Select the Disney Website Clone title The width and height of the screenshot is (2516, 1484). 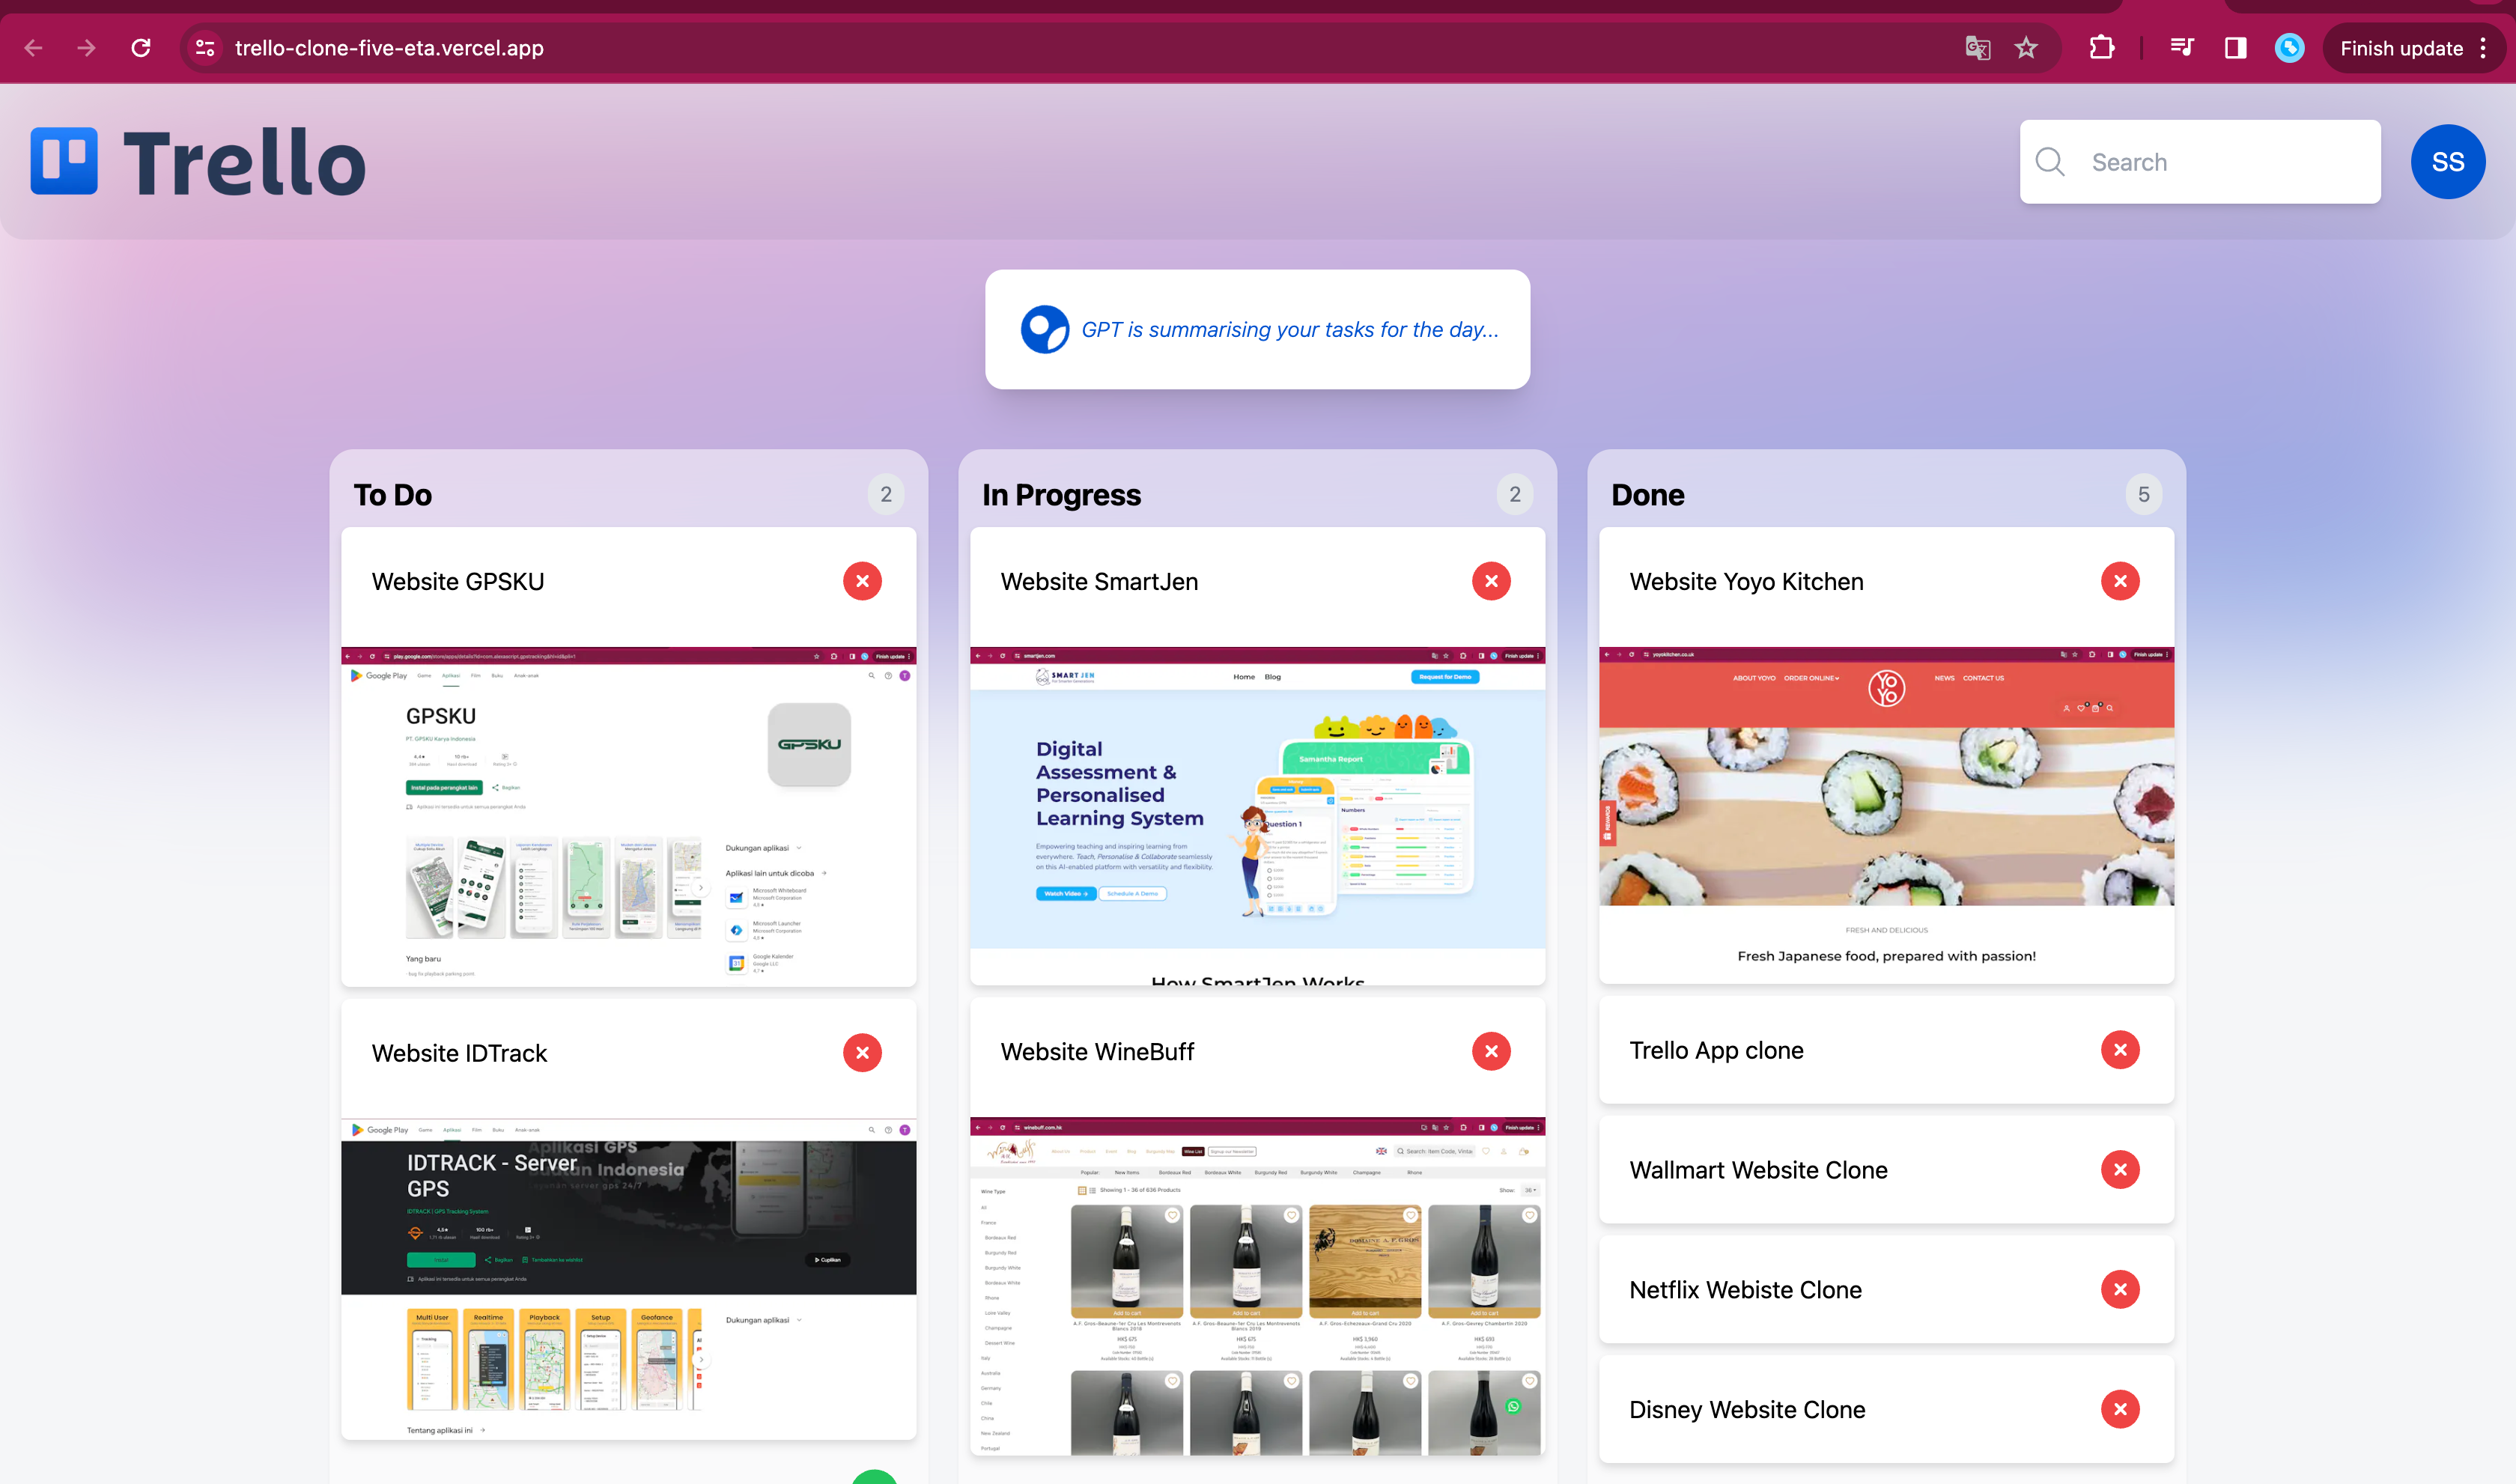coord(1747,1411)
